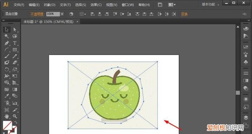252x134 pixels.
Task: Open the Arrange Documents dropdown
Action: [x=172, y=5]
